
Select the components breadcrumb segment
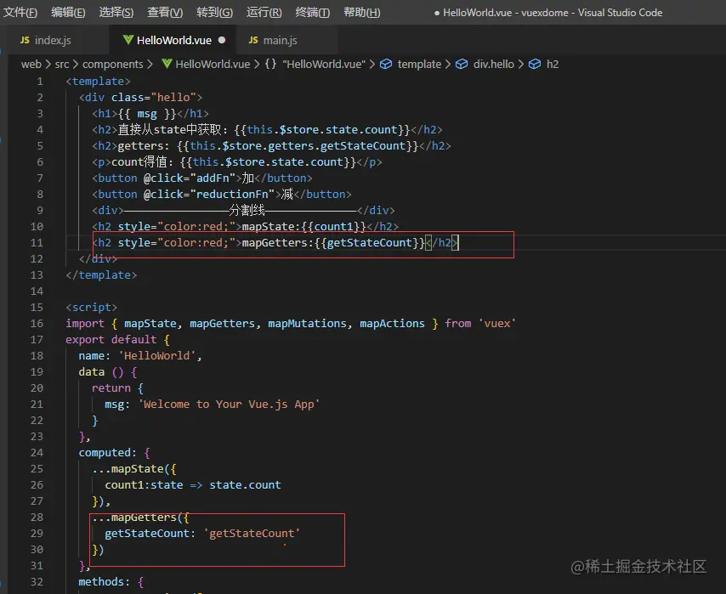click(x=113, y=64)
